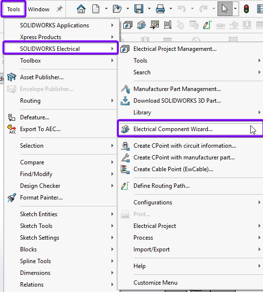This screenshot has height=292, width=263.
Task: Expand dropdown arrow next to Save icon
Action: pyautogui.click(x=149, y=9)
